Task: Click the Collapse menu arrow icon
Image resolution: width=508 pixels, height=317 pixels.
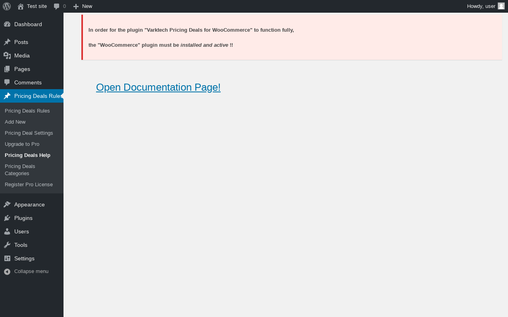Action: pos(7,271)
